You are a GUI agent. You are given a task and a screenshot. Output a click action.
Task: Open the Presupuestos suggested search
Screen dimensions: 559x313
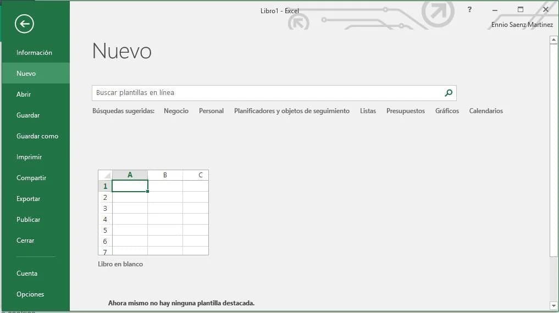click(x=405, y=111)
